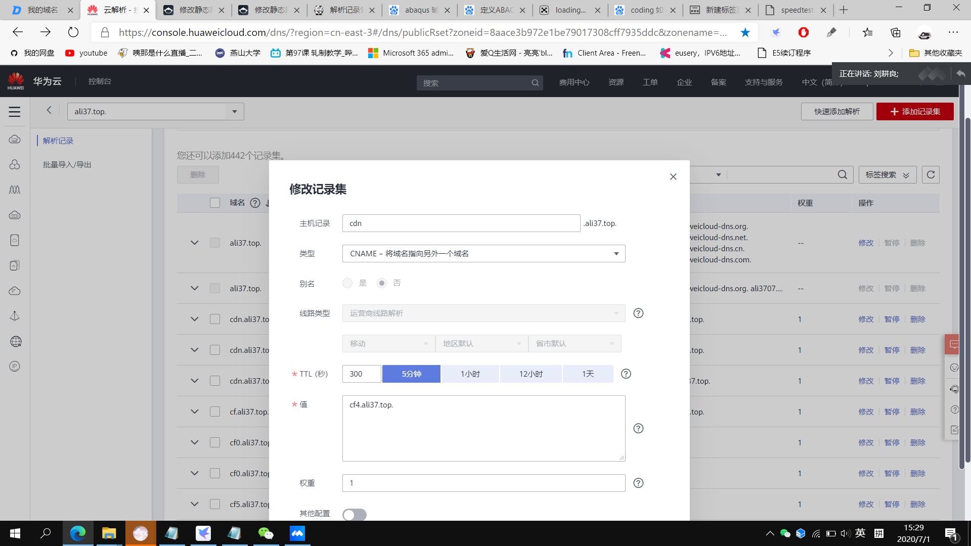971x546 pixels.
Task: Open the record type CNAME dropdown
Action: click(483, 254)
